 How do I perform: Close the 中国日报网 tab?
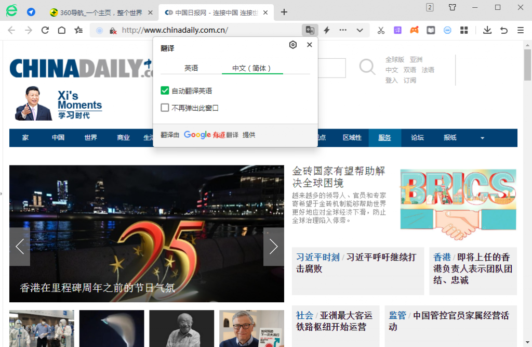pyautogui.click(x=265, y=12)
